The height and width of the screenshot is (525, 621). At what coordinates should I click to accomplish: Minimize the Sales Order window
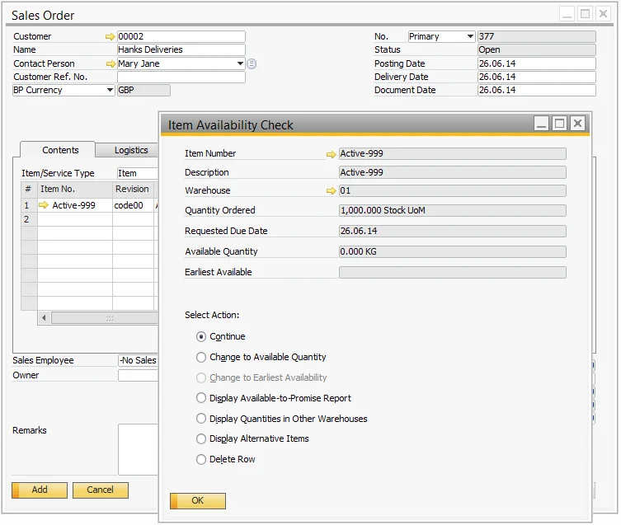[x=567, y=14]
